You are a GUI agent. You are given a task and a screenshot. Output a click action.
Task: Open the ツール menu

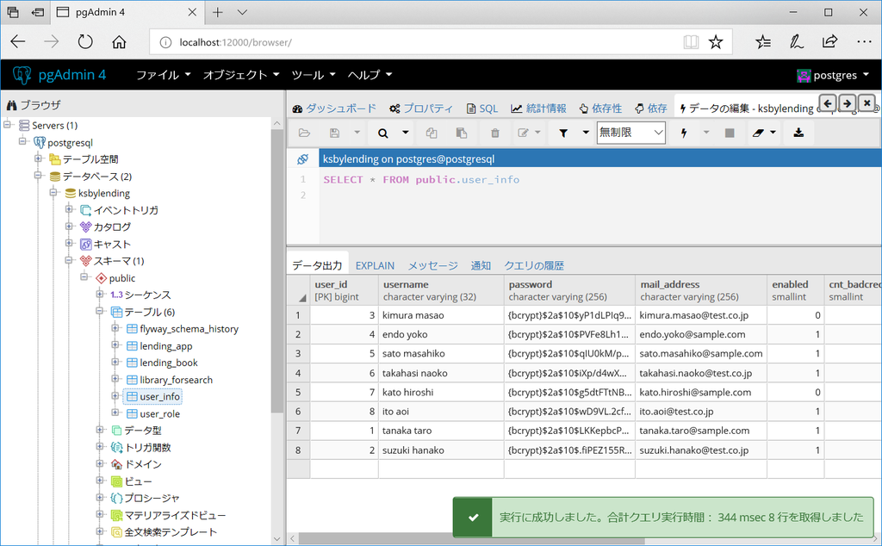[x=314, y=75]
